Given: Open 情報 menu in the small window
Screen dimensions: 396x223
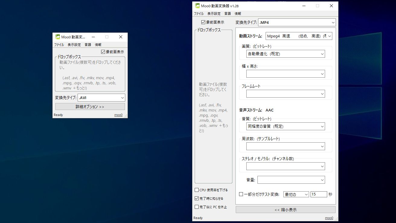Looking at the screenshot, I should tap(98, 45).
